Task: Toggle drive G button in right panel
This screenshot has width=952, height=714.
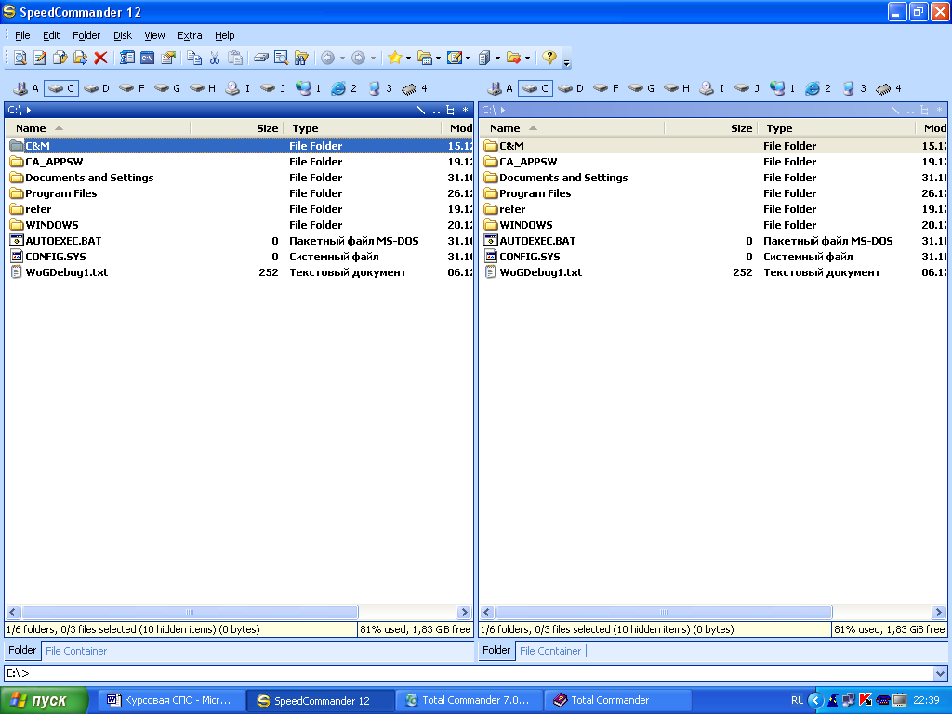Action: point(641,88)
